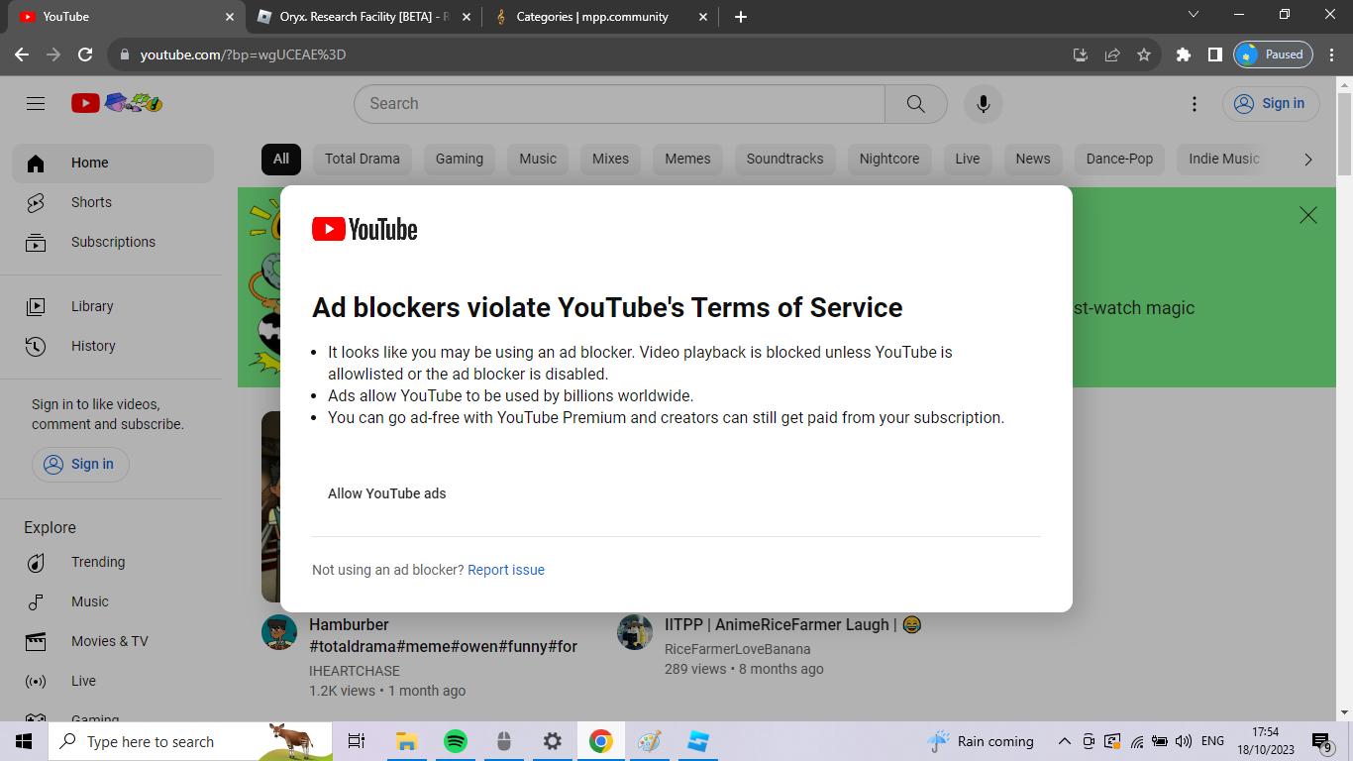Select the Mixes filter chip
Image resolution: width=1353 pixels, height=761 pixels.
click(610, 159)
